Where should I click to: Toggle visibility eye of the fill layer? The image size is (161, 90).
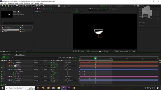click(1, 76)
